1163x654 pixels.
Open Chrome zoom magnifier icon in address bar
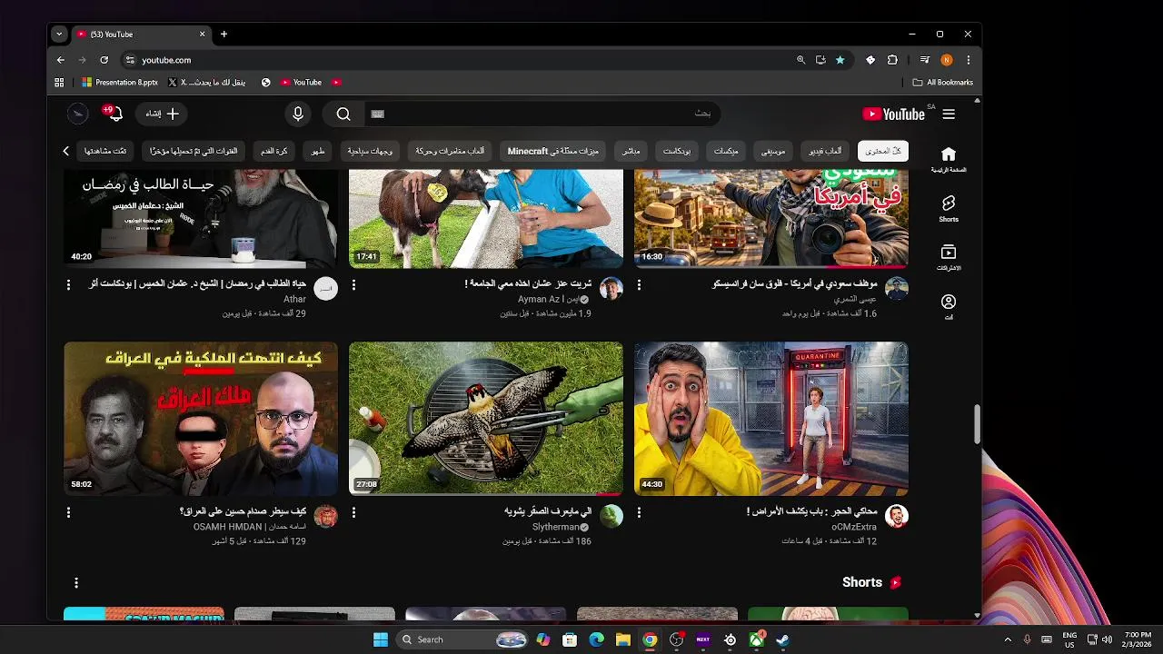pyautogui.click(x=800, y=60)
